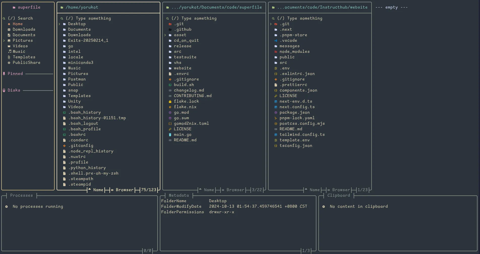Expand the Desktop folder chevron
Screen dimensions: 480x254
pyautogui.click(x=59, y=24)
